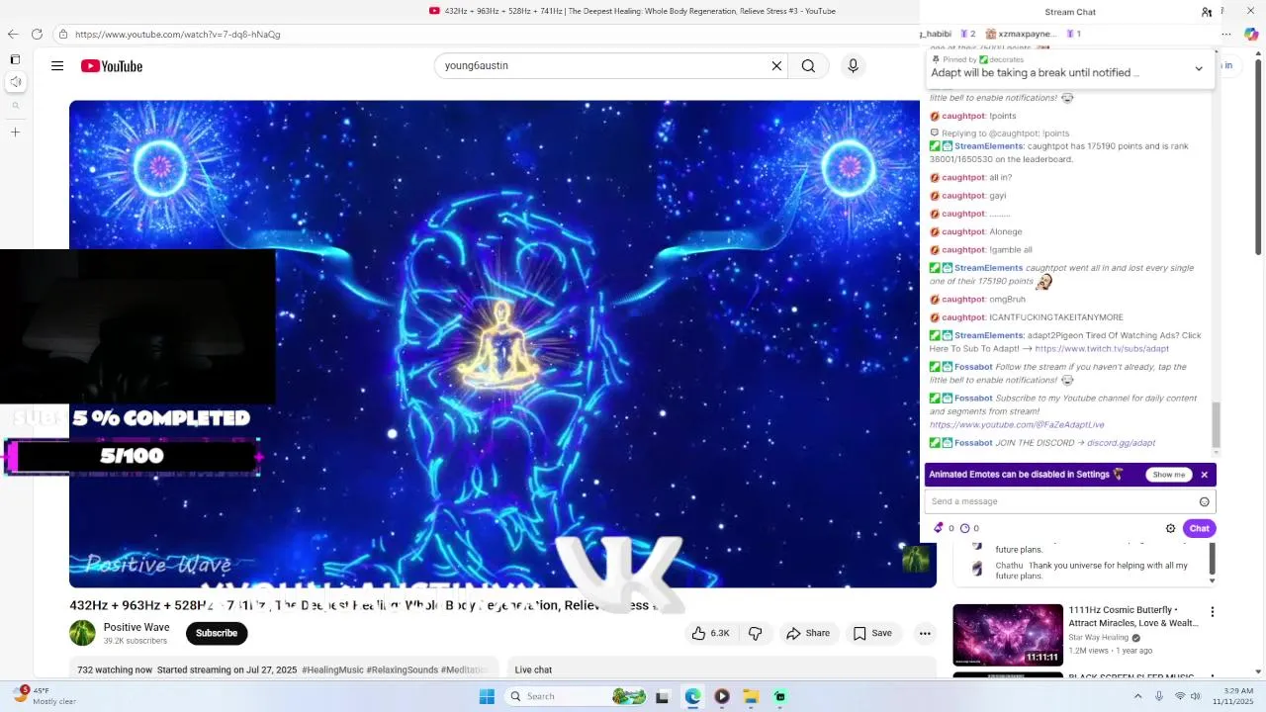Open discord.gg/adapt link in chat
Image resolution: width=1266 pixels, height=712 pixels.
tap(1121, 443)
